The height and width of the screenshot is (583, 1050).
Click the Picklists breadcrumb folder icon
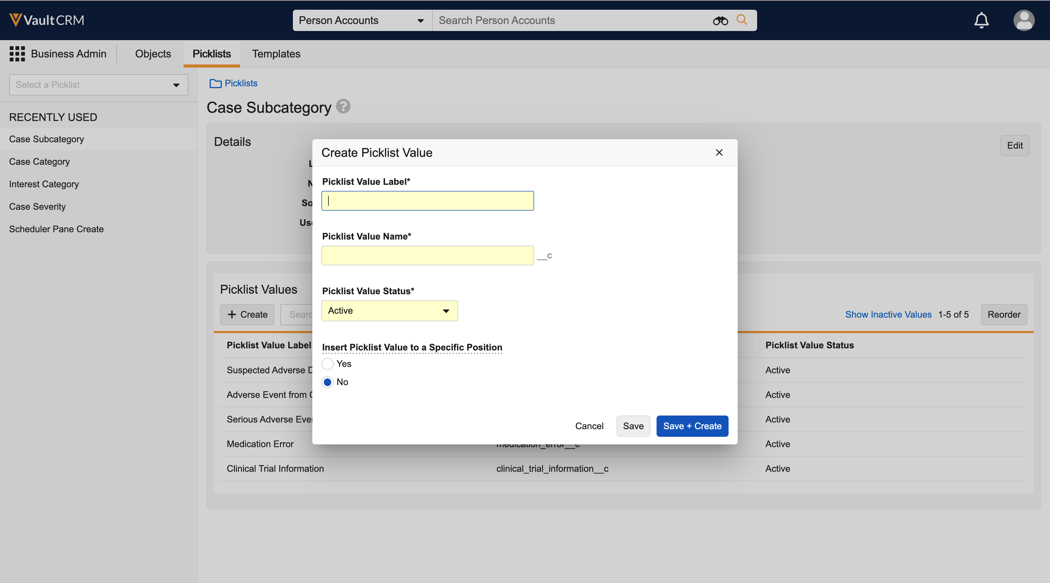pyautogui.click(x=215, y=84)
